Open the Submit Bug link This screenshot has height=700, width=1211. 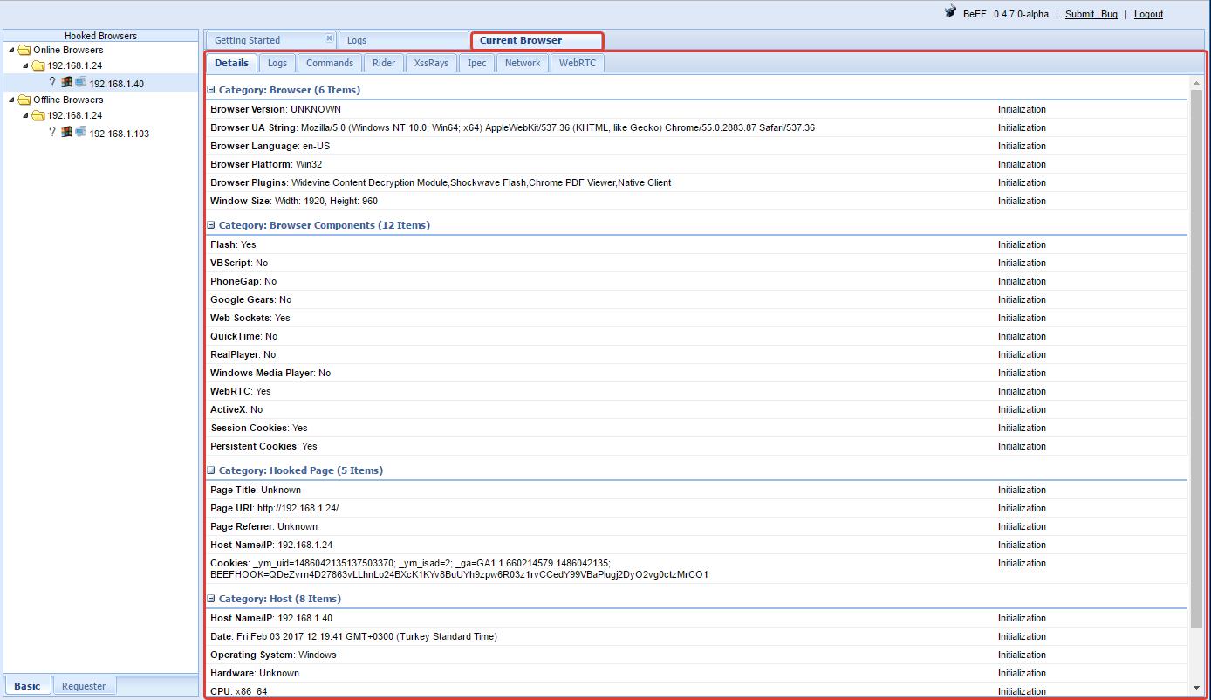(x=1091, y=13)
